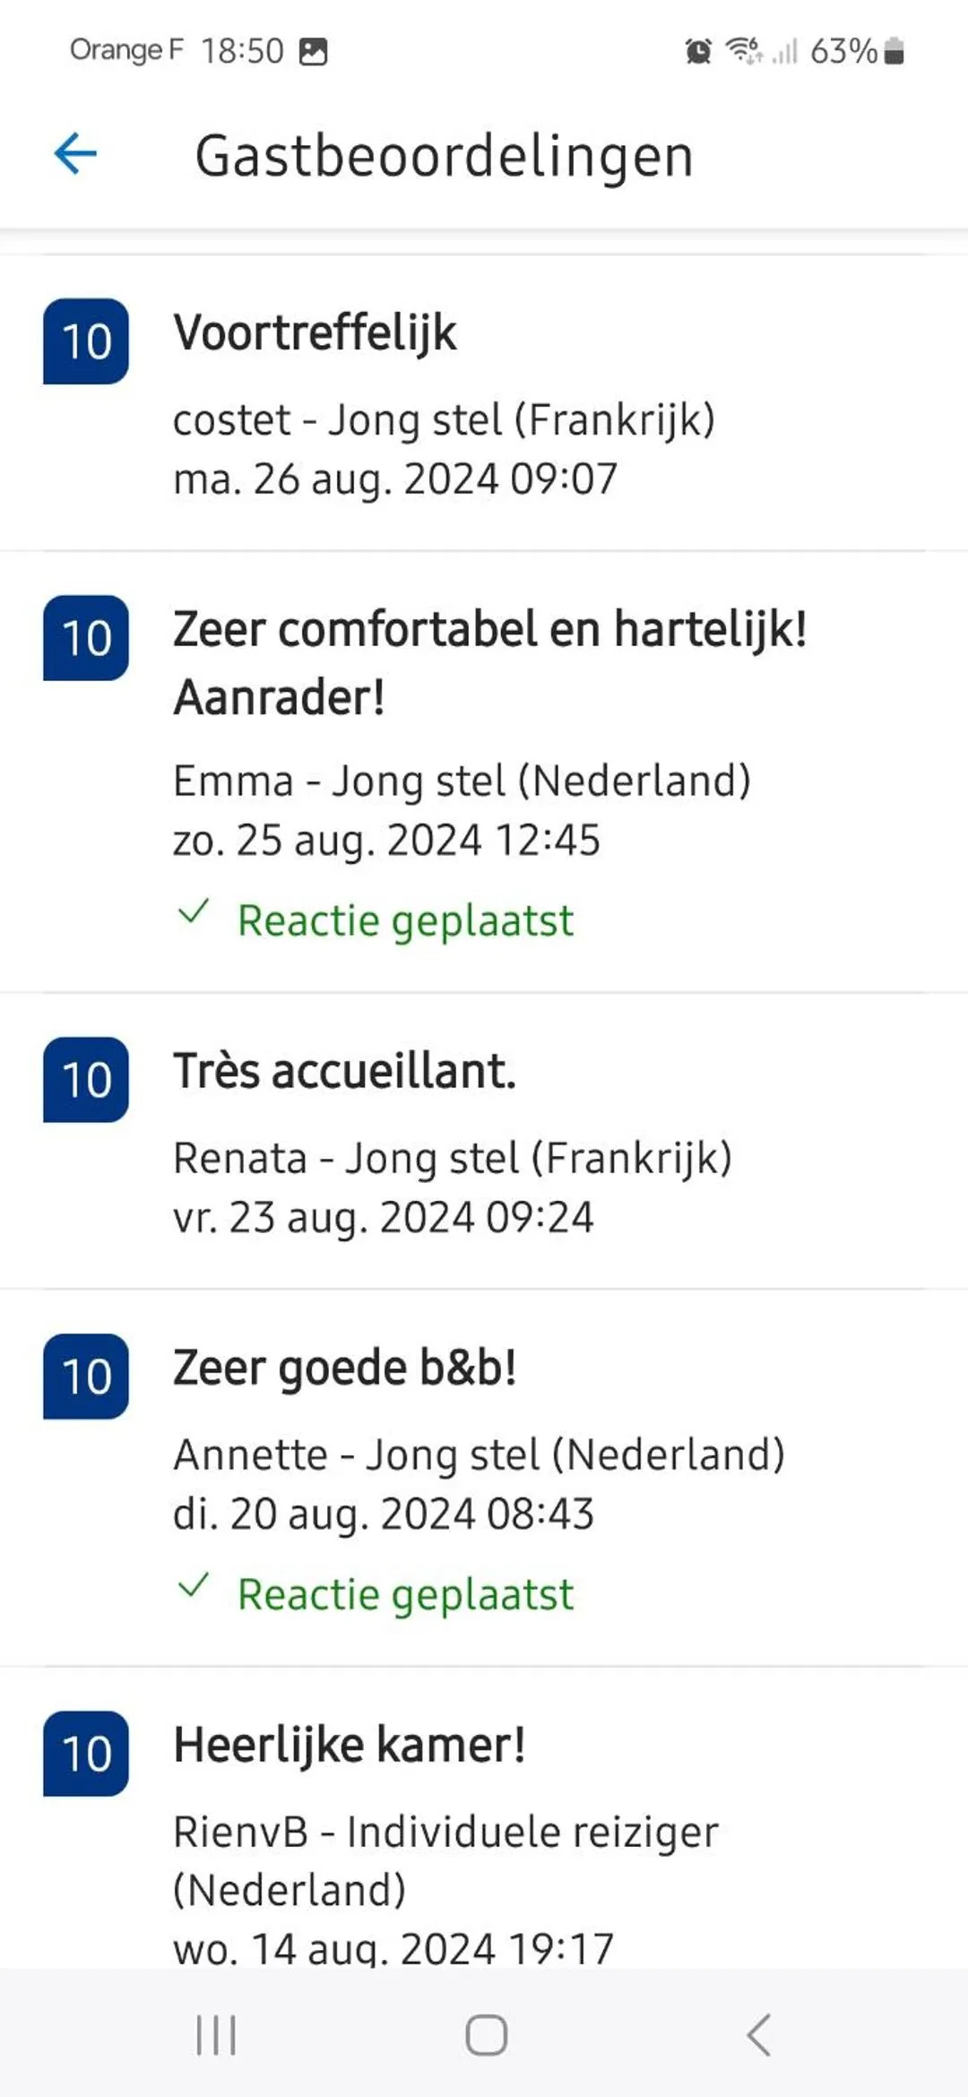The image size is (968, 2097).
Task: Tap score badge on Voortreffelijk review
Action: [x=86, y=341]
